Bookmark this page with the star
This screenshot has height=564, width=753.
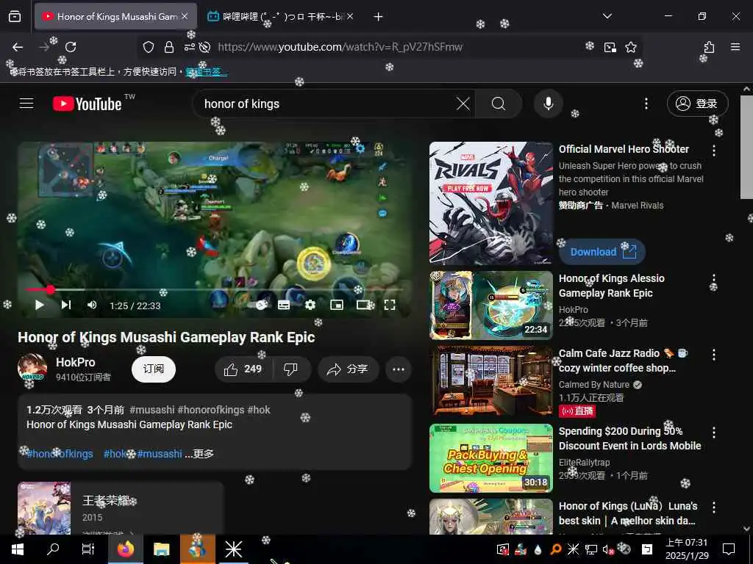[x=630, y=47]
